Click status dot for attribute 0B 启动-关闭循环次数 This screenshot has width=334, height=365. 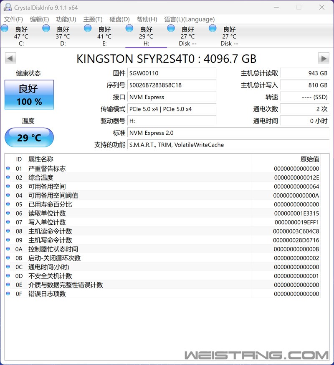coord(8,258)
